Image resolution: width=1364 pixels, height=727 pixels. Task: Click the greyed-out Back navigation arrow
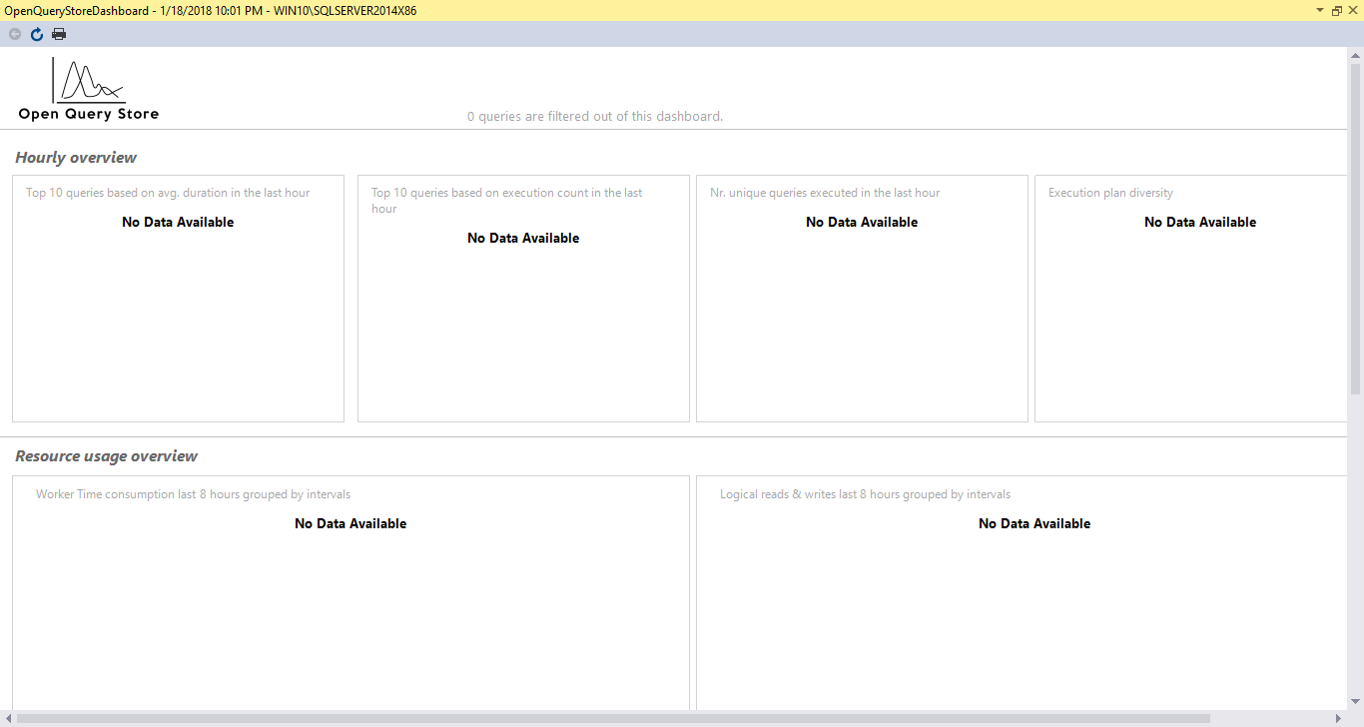point(15,34)
